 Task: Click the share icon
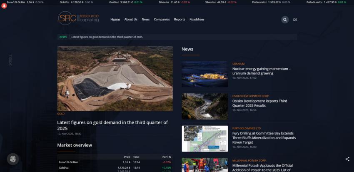pyautogui.click(x=347, y=159)
